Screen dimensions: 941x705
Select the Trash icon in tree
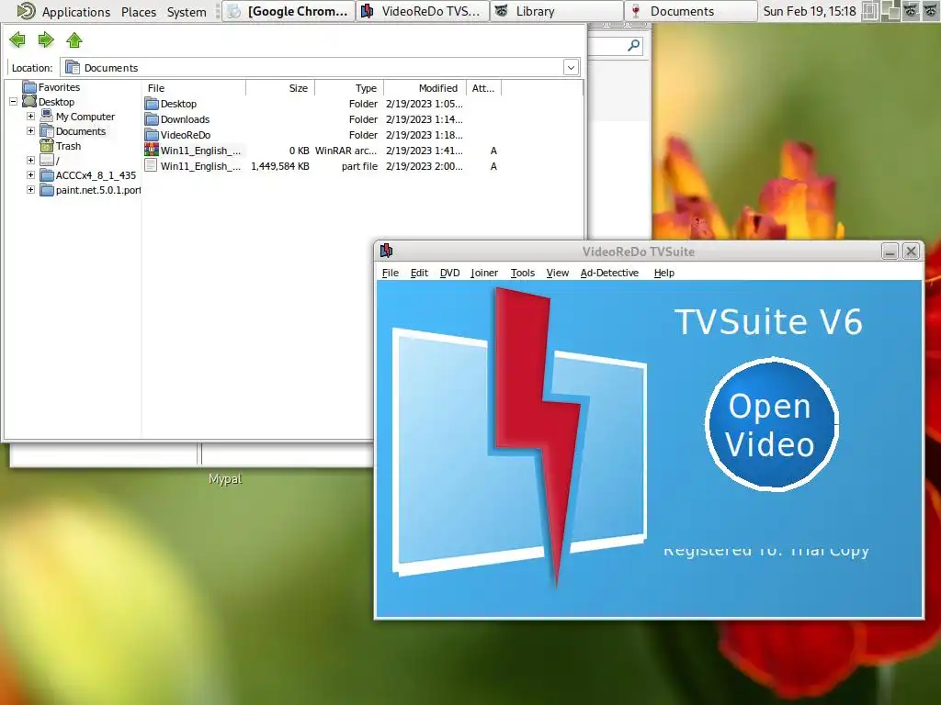pos(47,146)
